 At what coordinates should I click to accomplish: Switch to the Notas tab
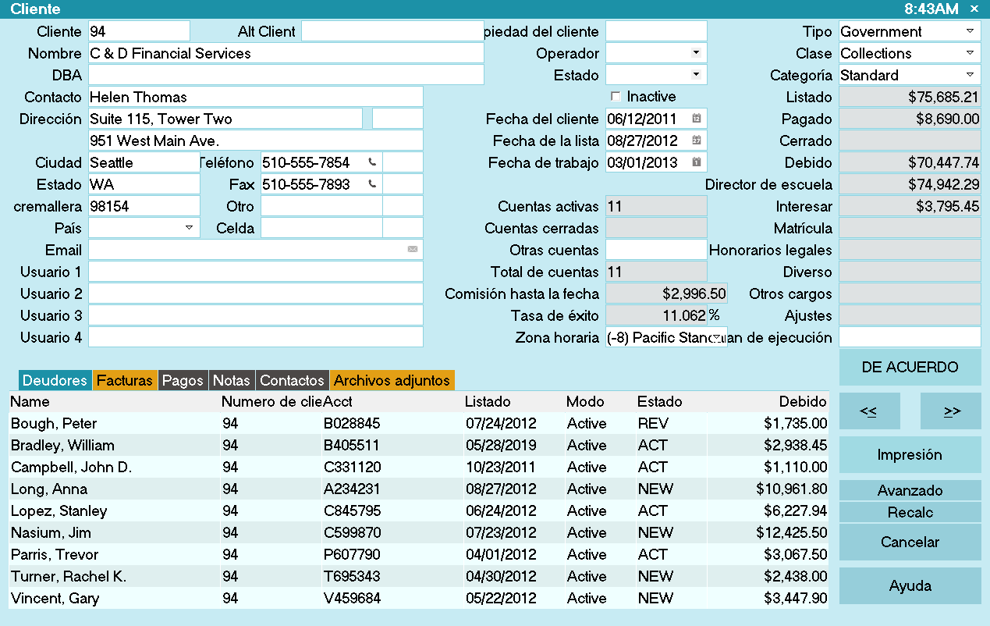[x=232, y=380]
